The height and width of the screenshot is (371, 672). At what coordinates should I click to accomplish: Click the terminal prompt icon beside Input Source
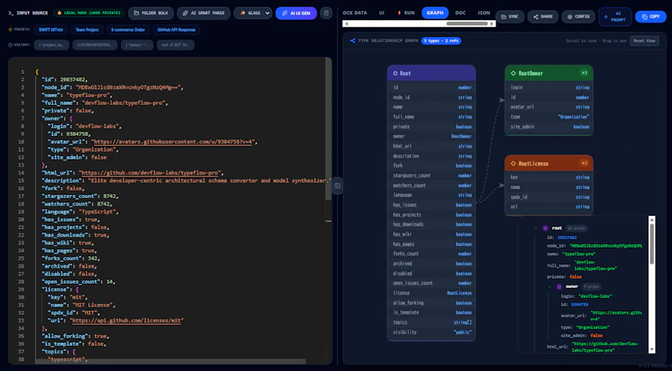(x=11, y=13)
